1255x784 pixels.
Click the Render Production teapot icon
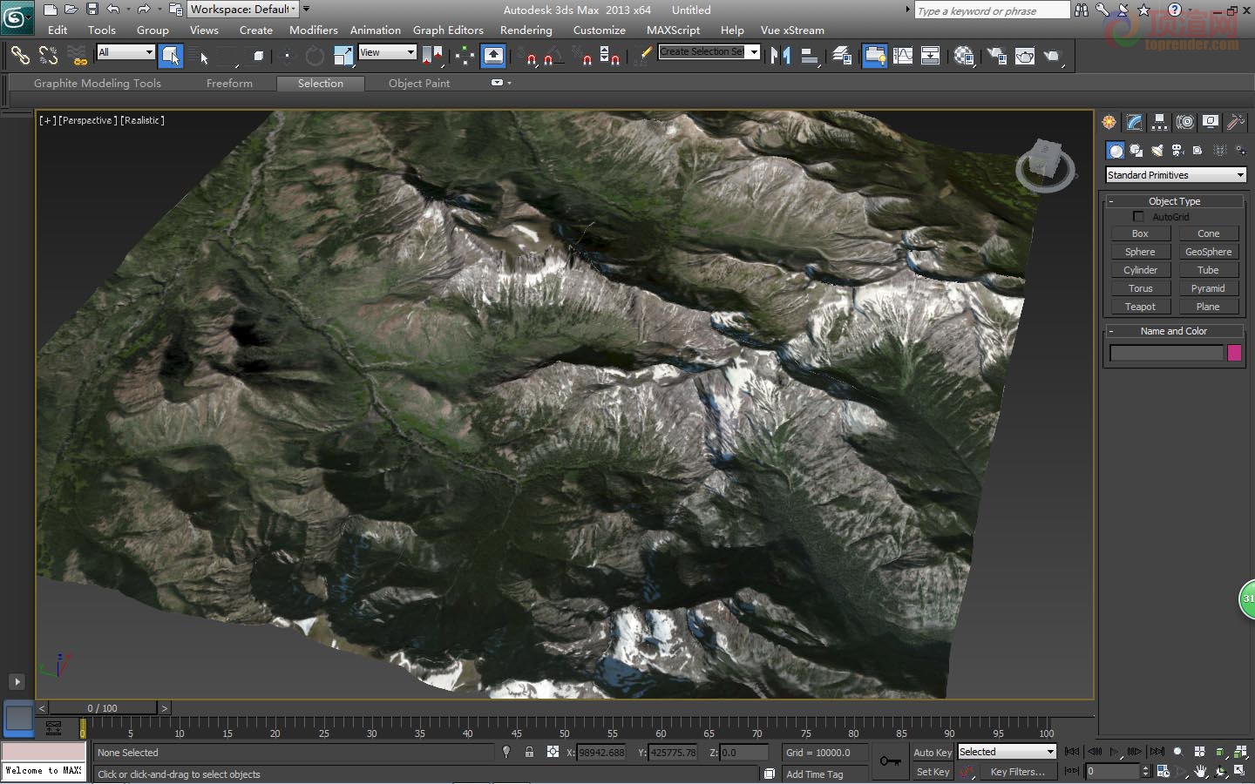(1053, 56)
